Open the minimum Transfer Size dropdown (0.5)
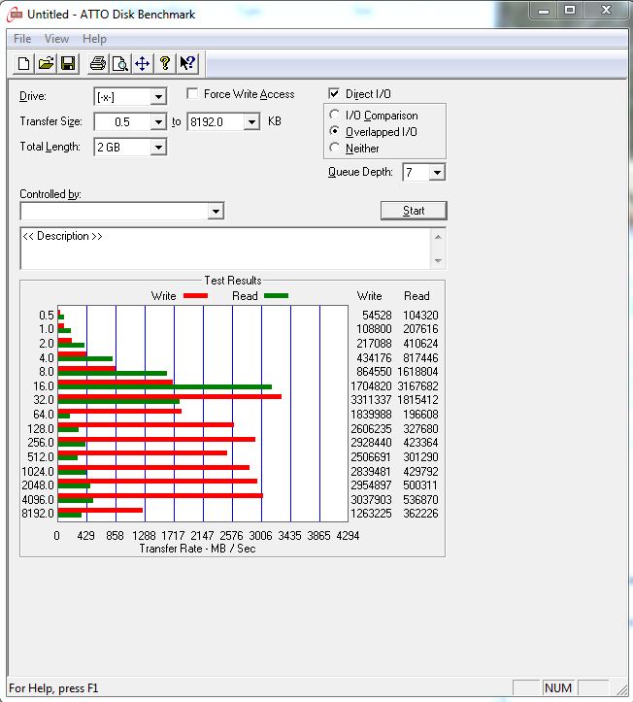The image size is (633, 702). point(158,121)
